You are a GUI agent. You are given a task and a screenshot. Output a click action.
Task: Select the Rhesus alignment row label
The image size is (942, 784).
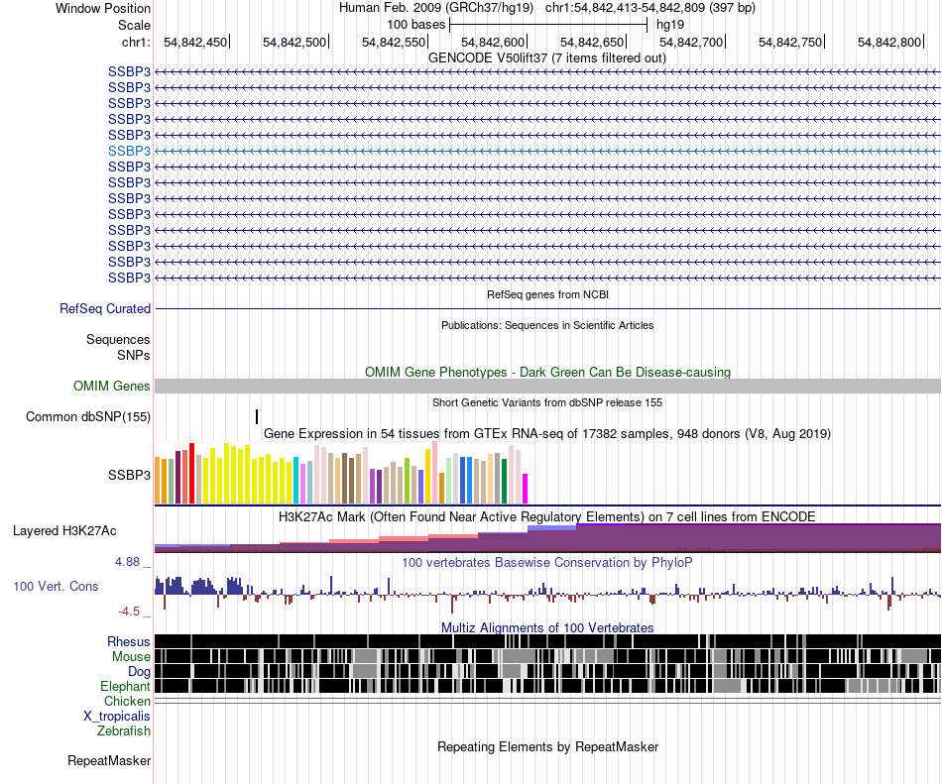(x=129, y=641)
